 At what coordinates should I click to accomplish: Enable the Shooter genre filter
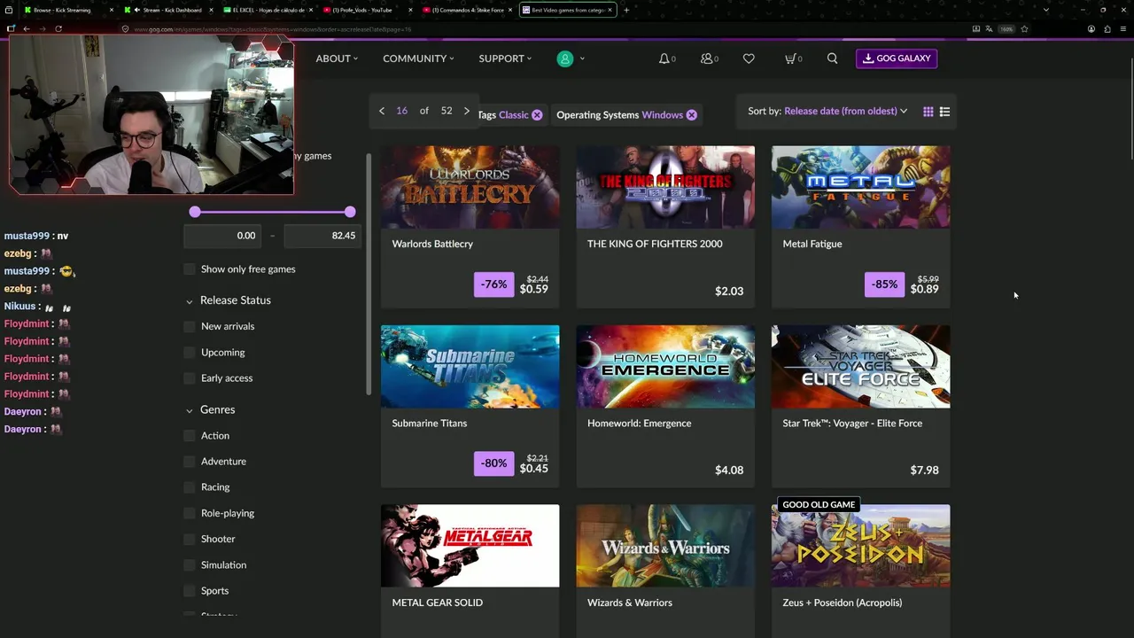click(x=190, y=539)
